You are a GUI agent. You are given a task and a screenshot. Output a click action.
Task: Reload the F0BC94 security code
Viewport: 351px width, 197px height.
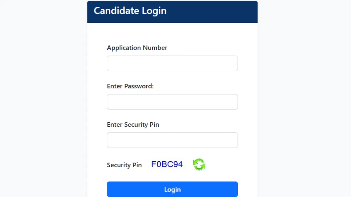[199, 164]
